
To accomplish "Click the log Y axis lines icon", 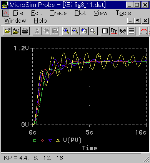I will (132, 31).
